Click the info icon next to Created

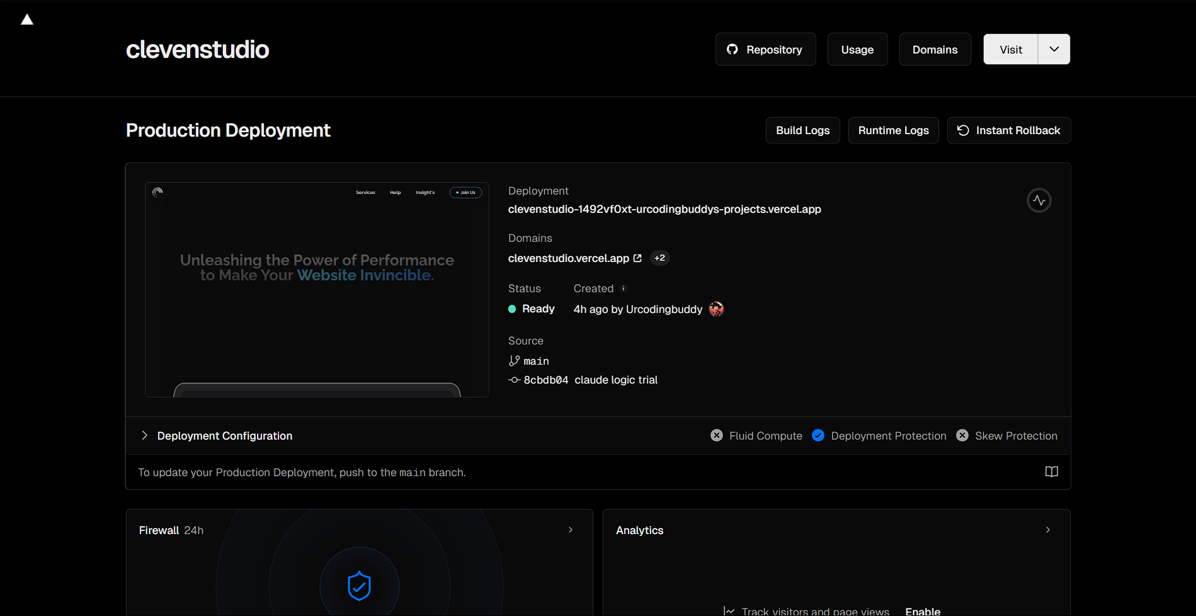pos(624,288)
